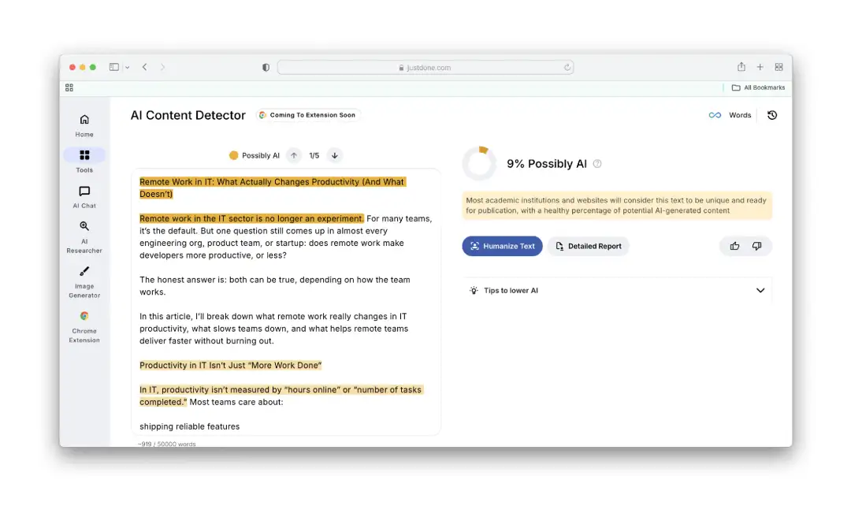Screen dimensions: 851x517
Task: Click the word count below the editor
Action: pyautogui.click(x=166, y=444)
